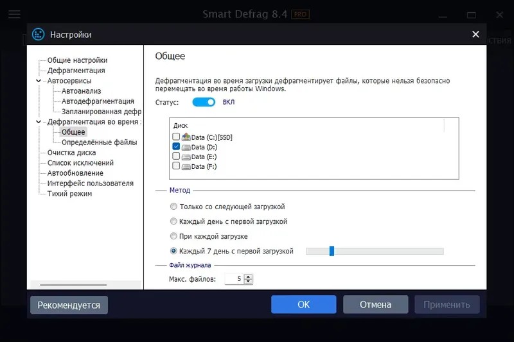
Task: Click the Применить button
Action: pos(447,304)
